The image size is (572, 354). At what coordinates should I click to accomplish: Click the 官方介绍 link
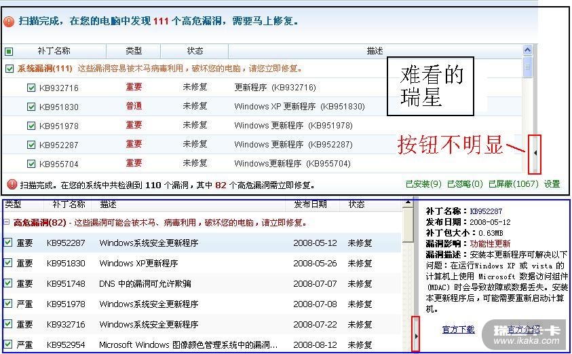point(523,330)
